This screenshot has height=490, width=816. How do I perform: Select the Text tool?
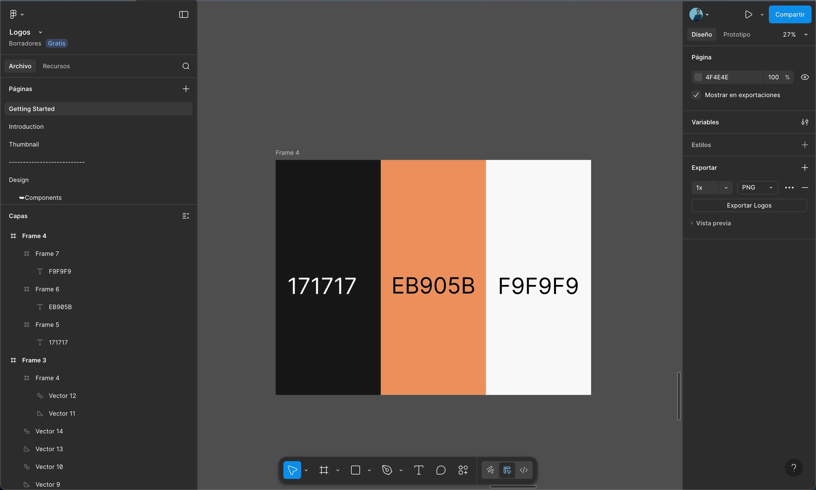(418, 470)
